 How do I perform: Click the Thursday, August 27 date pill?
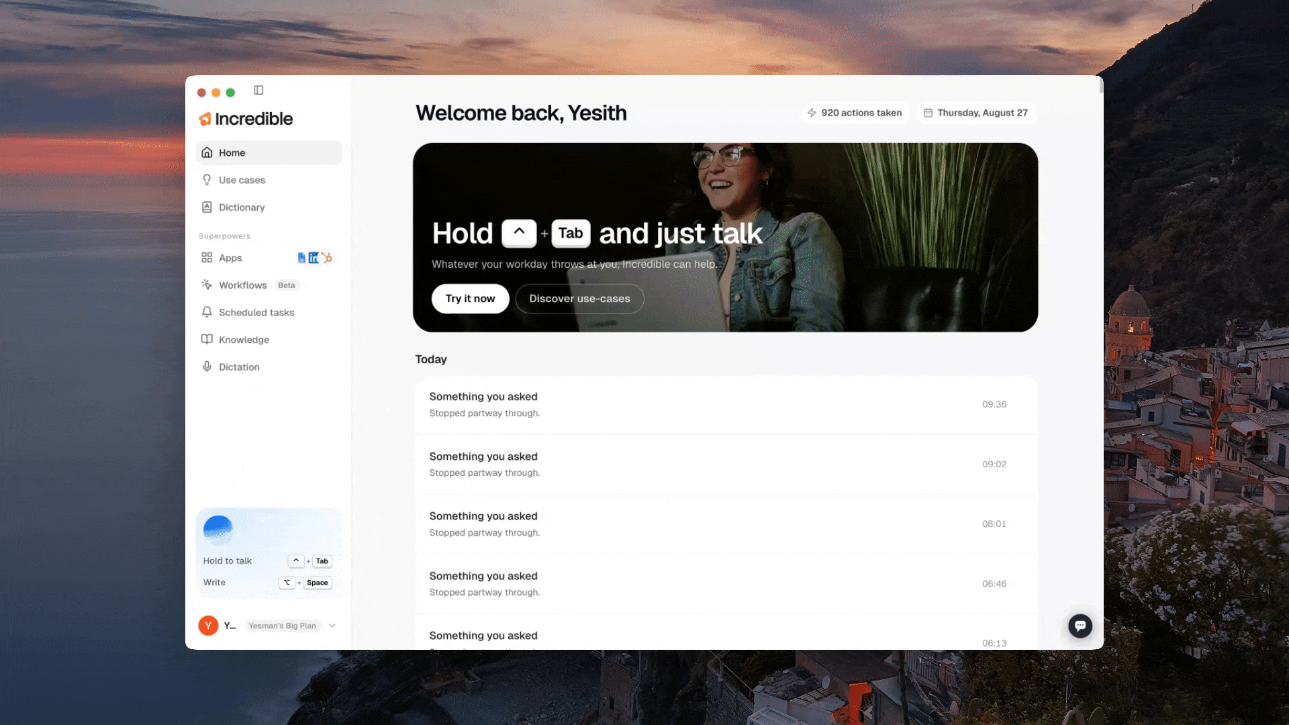[x=976, y=113]
